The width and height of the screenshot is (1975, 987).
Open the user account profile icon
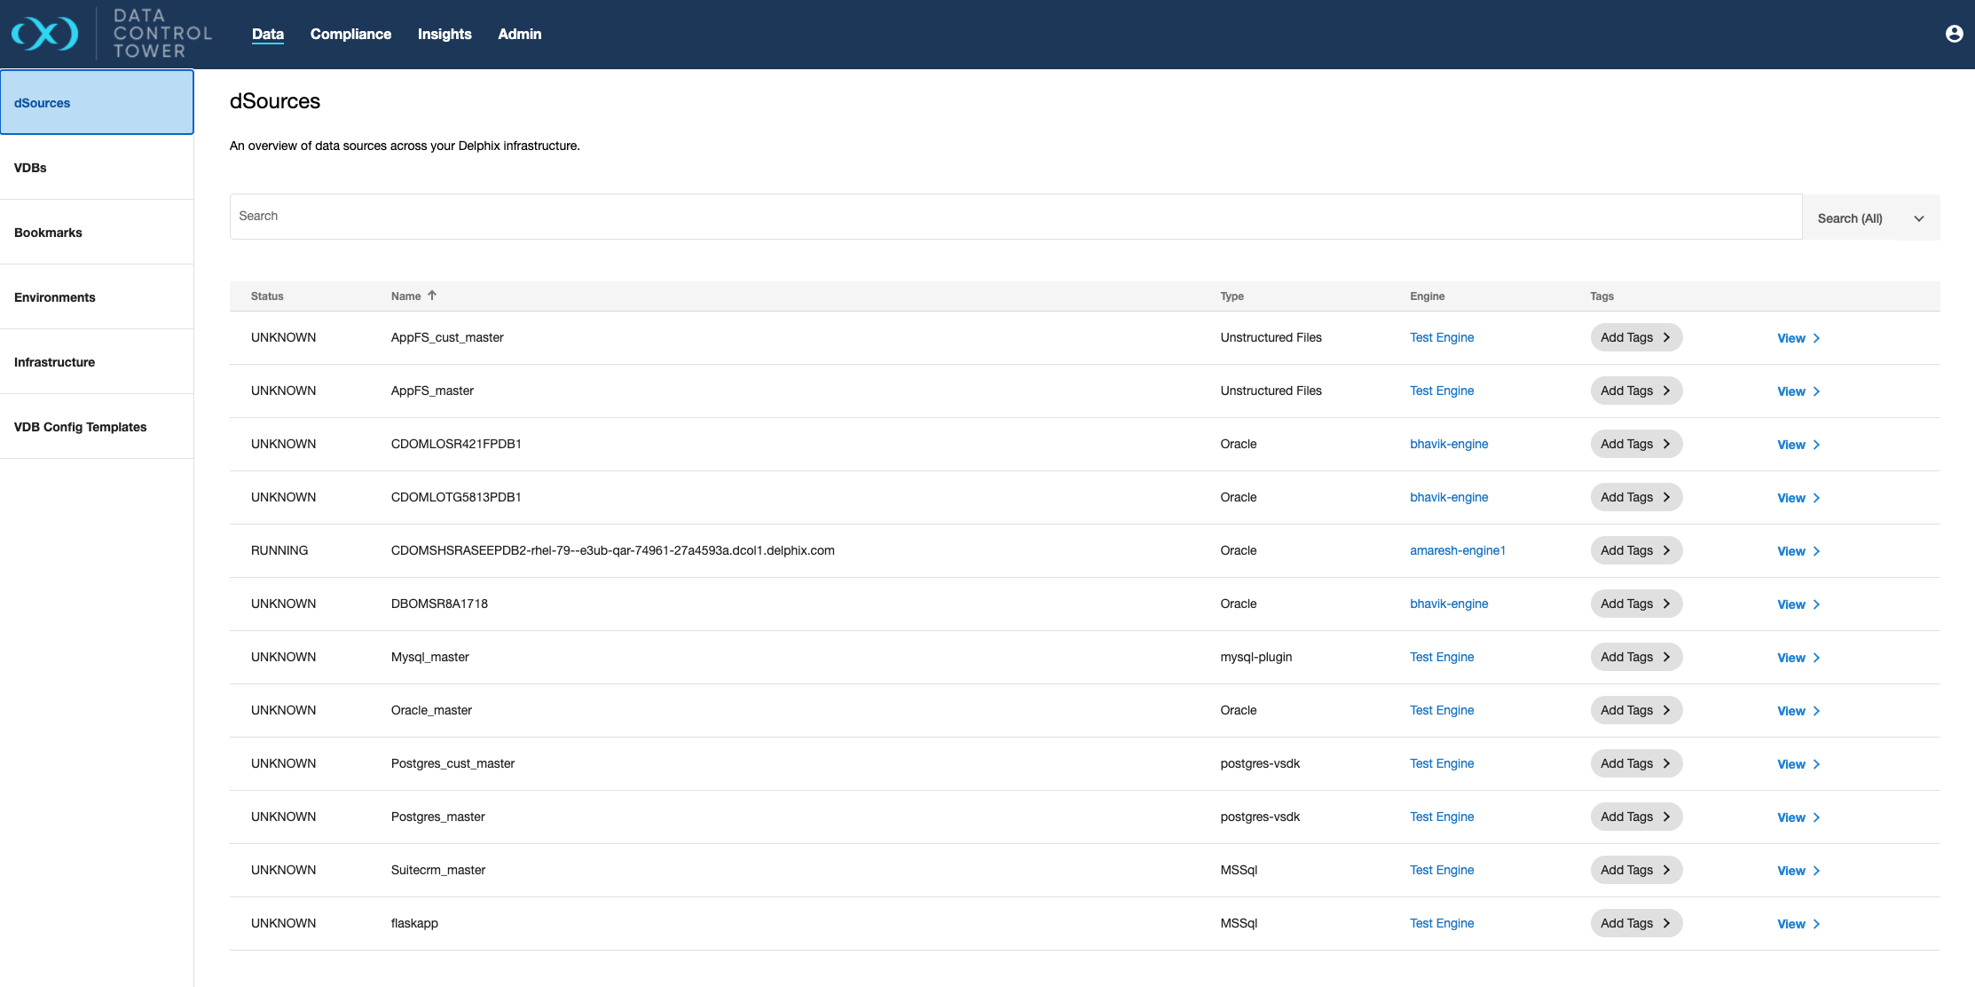click(1955, 33)
